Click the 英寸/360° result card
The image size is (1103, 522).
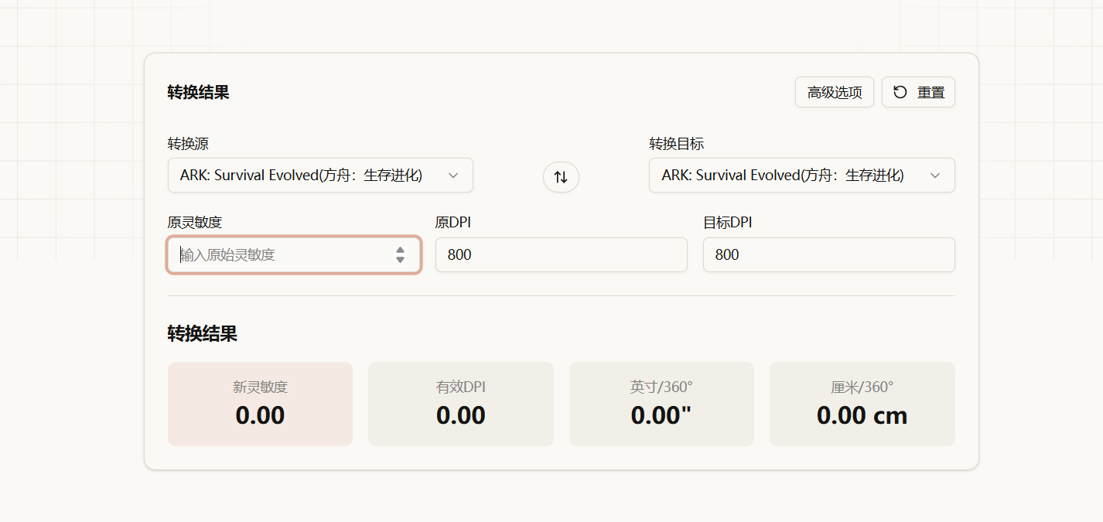click(x=661, y=404)
